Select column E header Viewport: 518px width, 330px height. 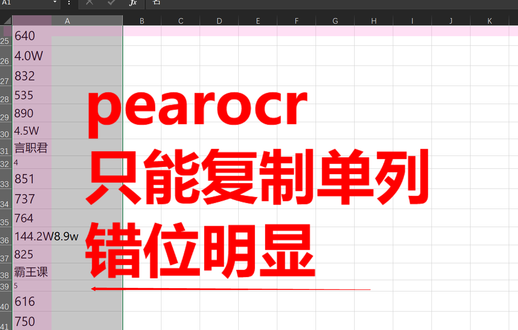(258, 21)
